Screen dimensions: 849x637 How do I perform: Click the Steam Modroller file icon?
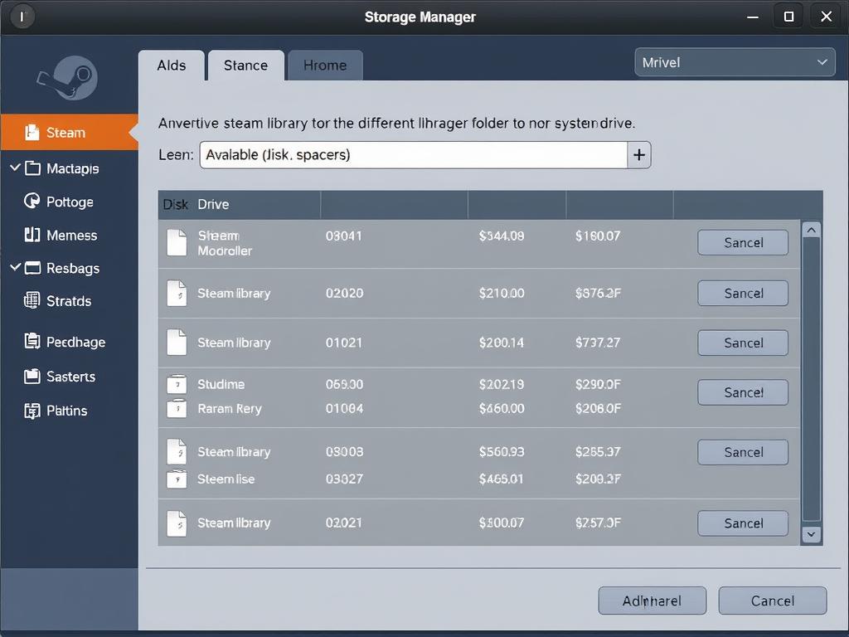(x=177, y=242)
